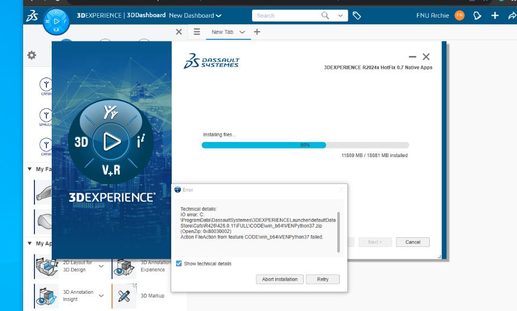
Task: Click the 3DS logo in top bar
Action: (x=32, y=16)
